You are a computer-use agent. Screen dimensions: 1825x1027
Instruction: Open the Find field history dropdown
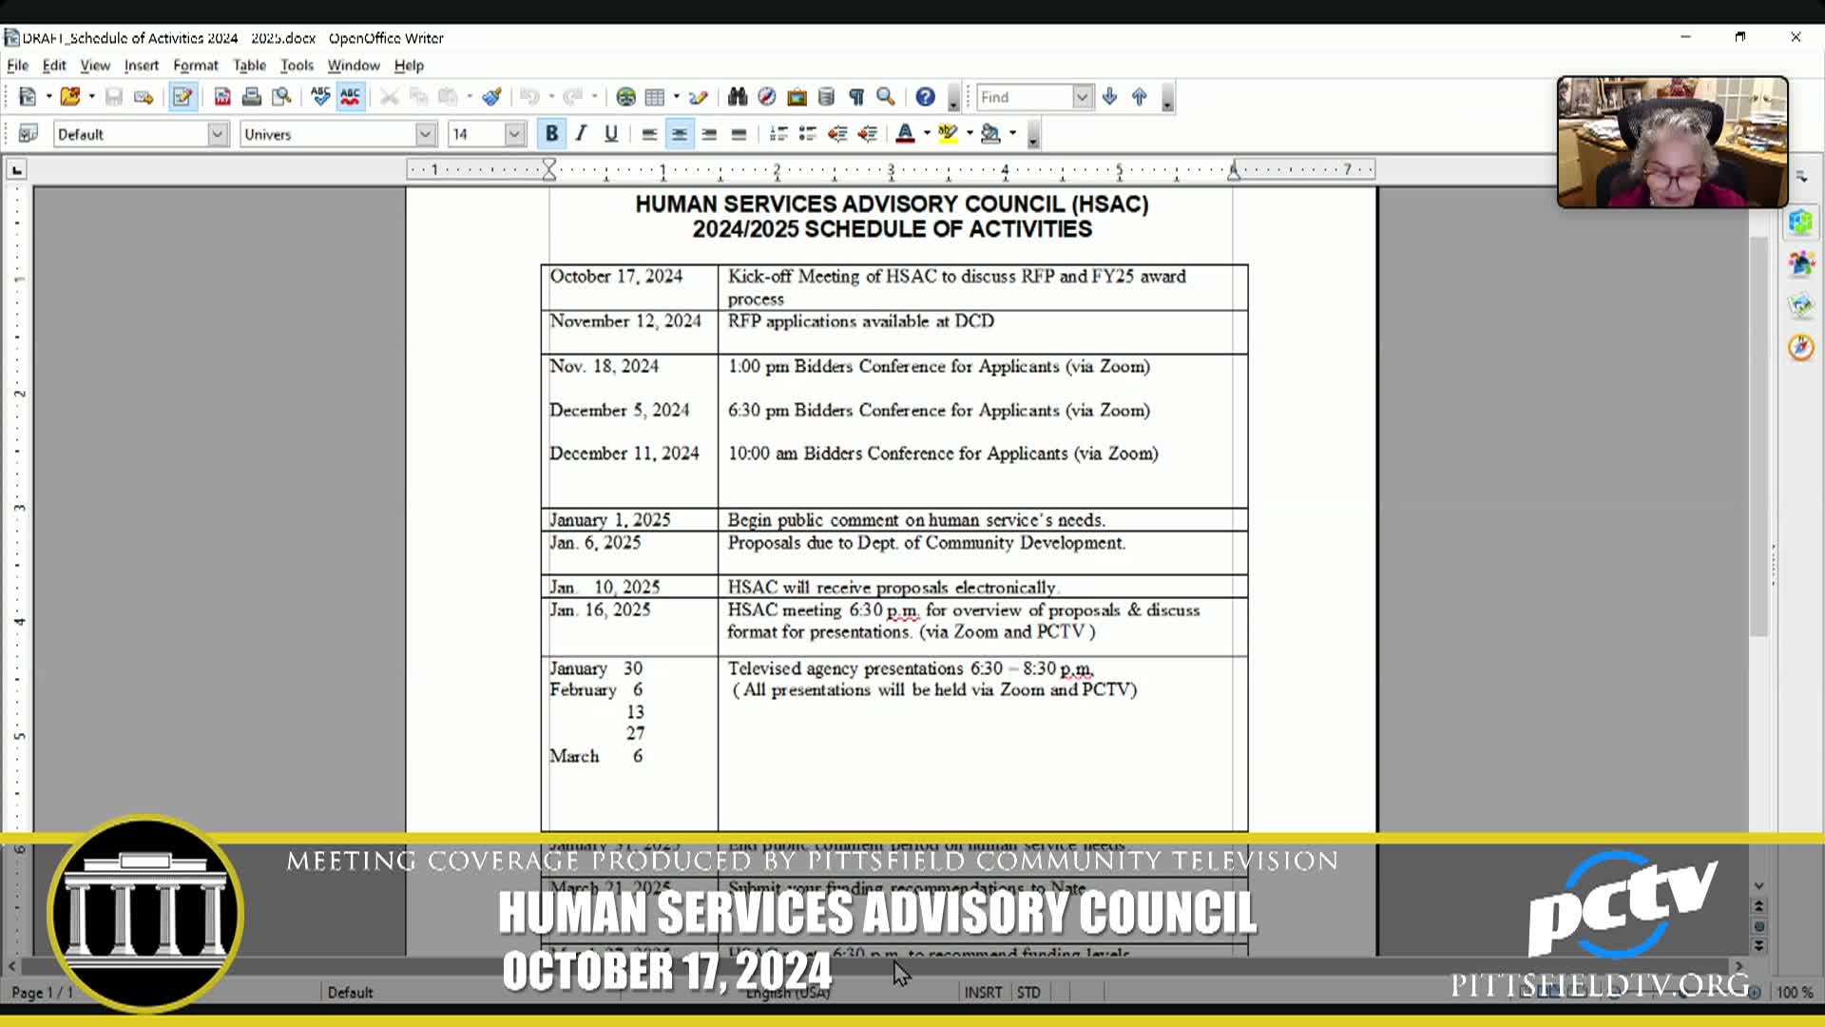pos(1082,97)
